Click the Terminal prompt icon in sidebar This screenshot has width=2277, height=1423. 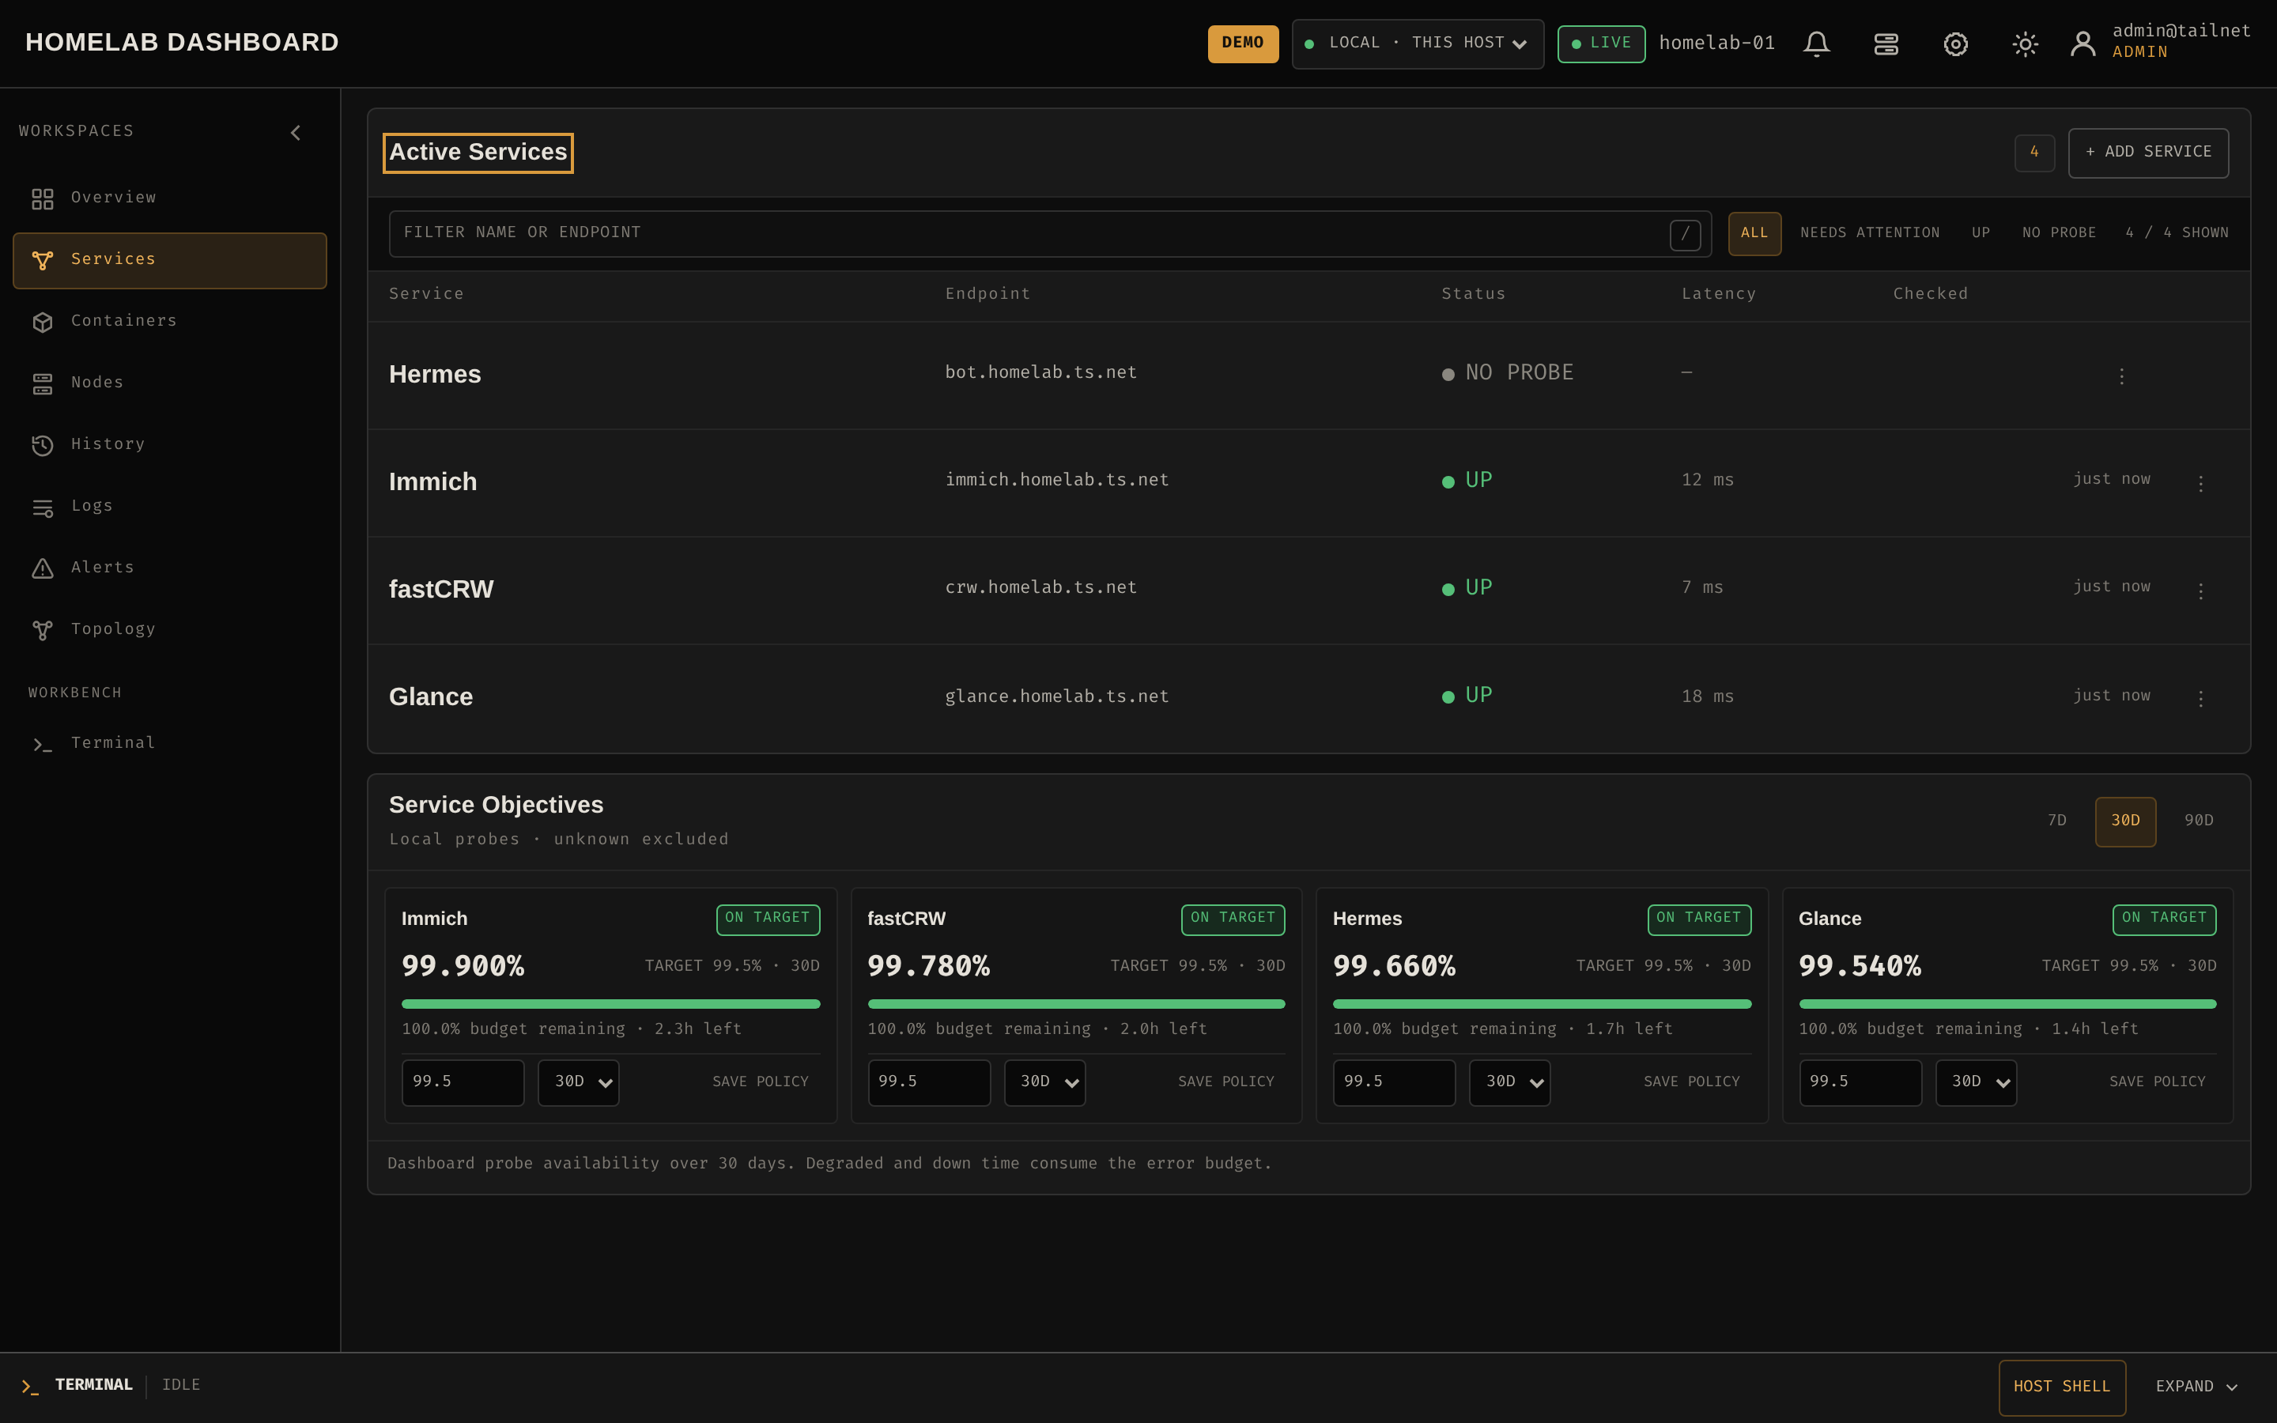43,745
